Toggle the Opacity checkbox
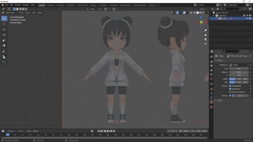The width and height of the screenshot is (253, 142). (x=230, y=95)
